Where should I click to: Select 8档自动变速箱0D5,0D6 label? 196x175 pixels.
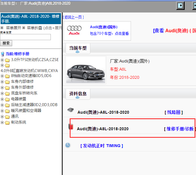click(31, 76)
